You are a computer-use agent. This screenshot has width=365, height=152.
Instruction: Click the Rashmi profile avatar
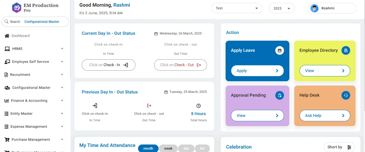pyautogui.click(x=314, y=8)
